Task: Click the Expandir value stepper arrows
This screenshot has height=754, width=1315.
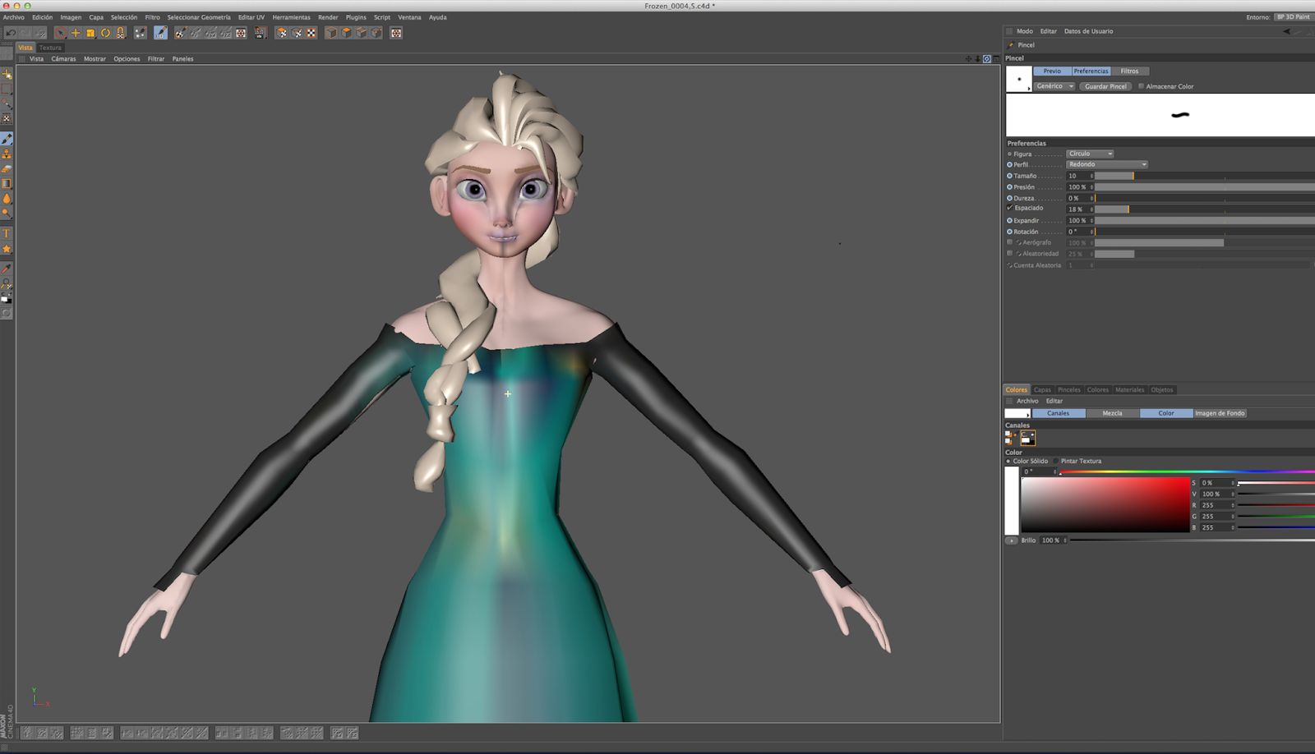Action: (x=1091, y=221)
